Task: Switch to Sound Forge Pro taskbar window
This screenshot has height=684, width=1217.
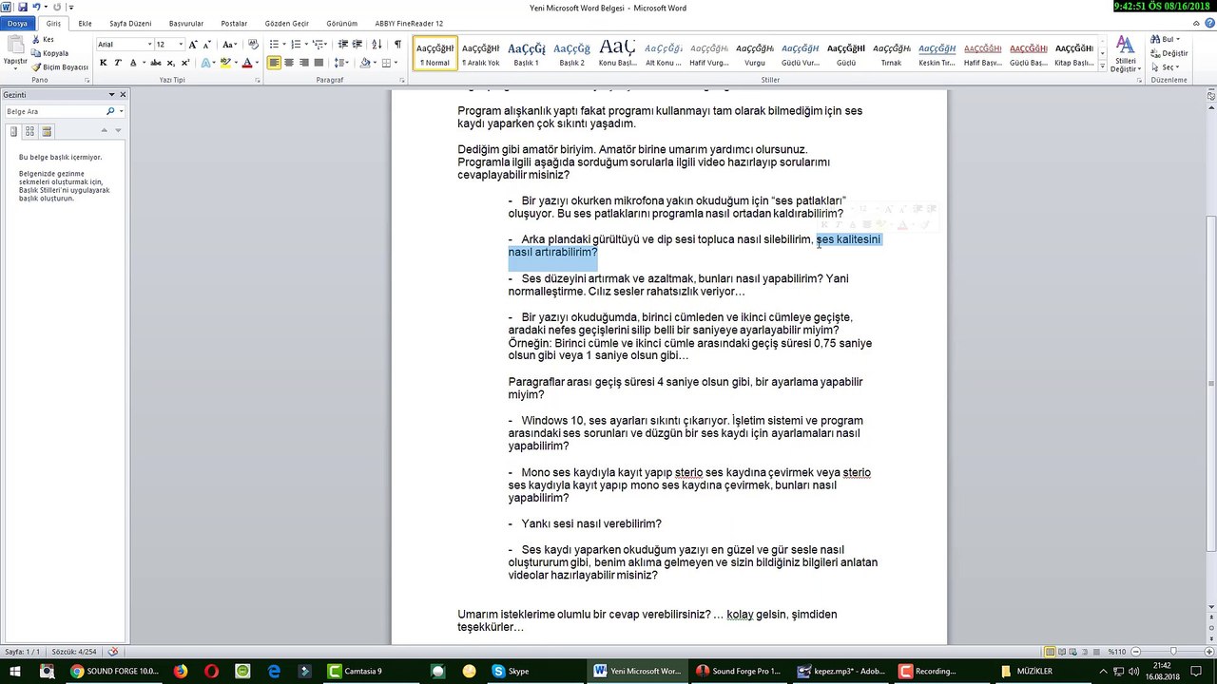Action: 738,671
